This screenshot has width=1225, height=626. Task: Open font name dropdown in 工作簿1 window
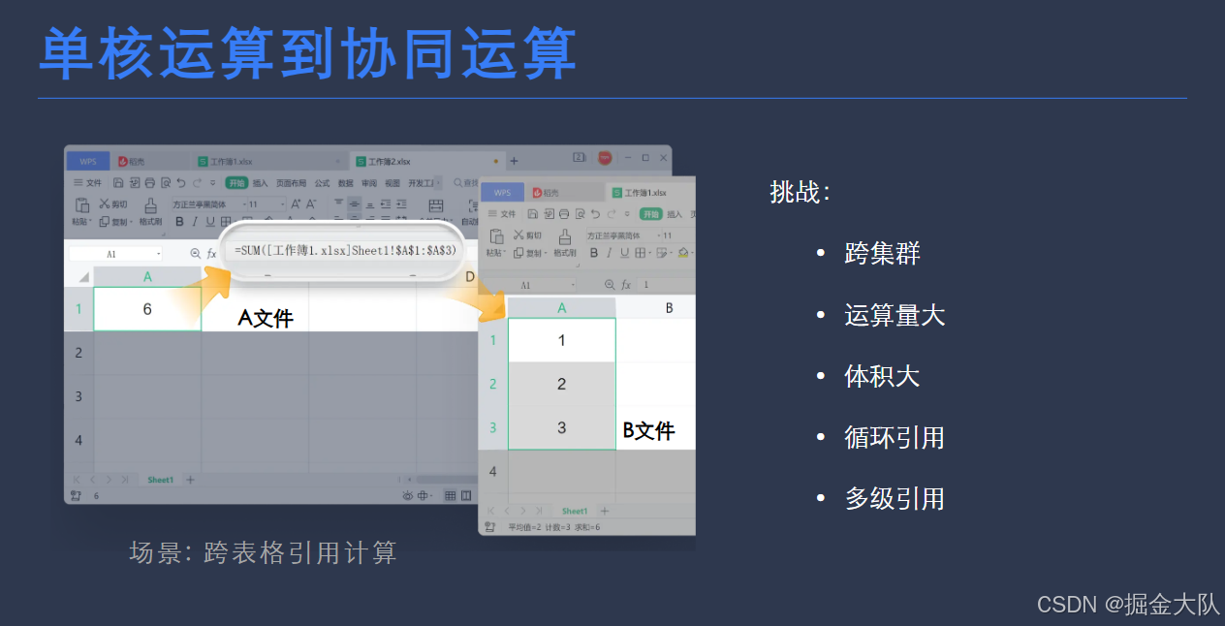(x=659, y=235)
